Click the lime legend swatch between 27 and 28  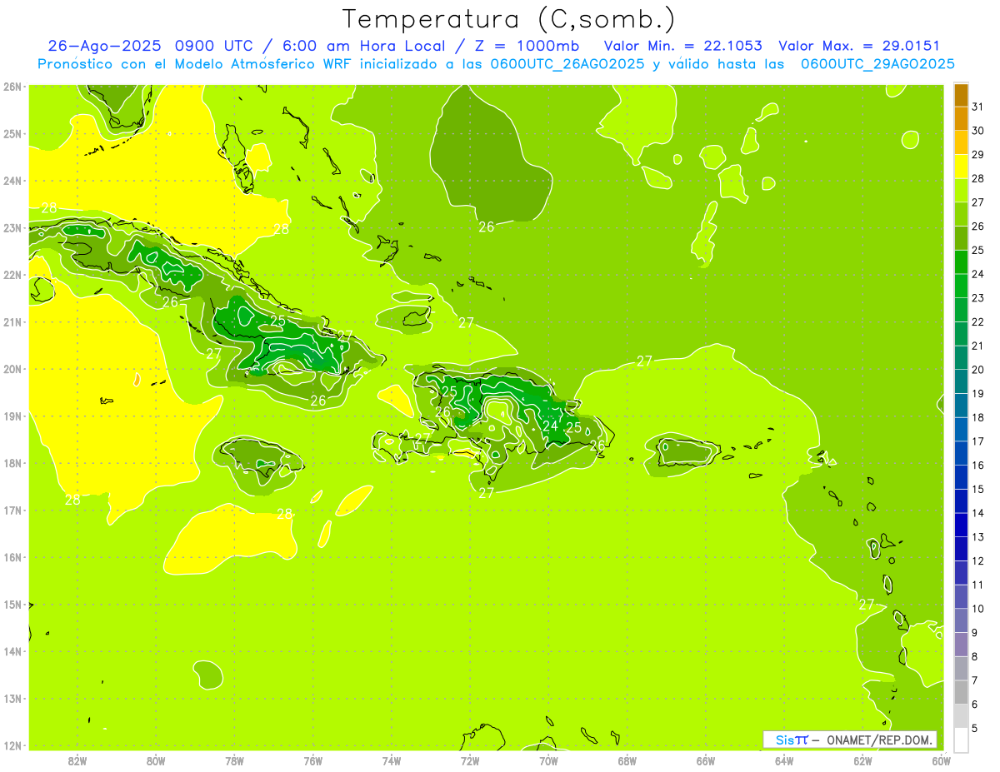click(961, 191)
